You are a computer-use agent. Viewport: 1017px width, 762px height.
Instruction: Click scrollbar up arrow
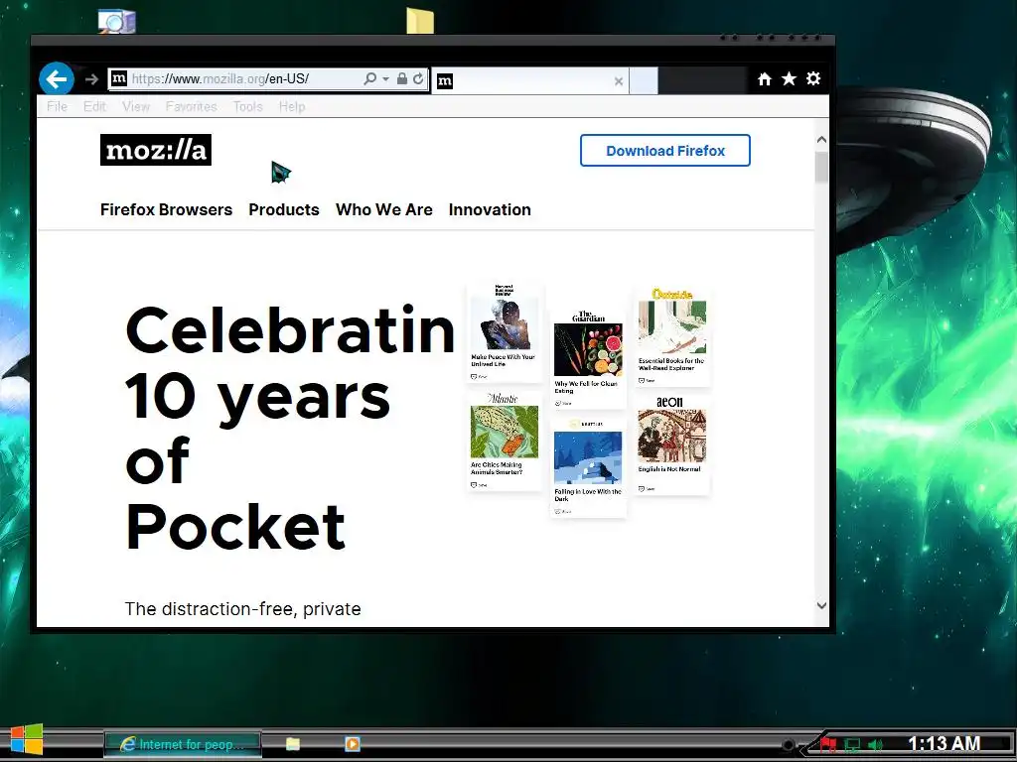(x=821, y=140)
